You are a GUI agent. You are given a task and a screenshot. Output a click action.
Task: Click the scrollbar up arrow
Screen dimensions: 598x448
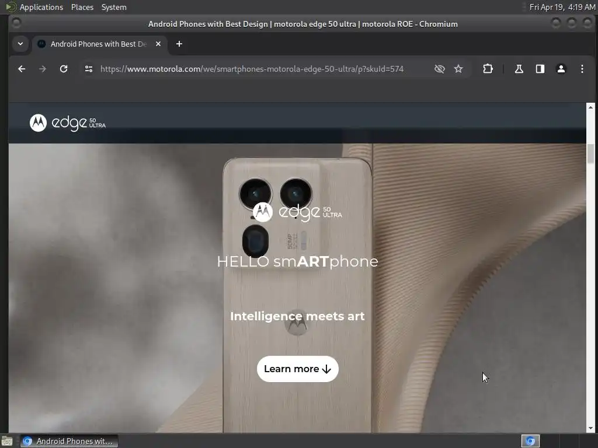click(590, 107)
